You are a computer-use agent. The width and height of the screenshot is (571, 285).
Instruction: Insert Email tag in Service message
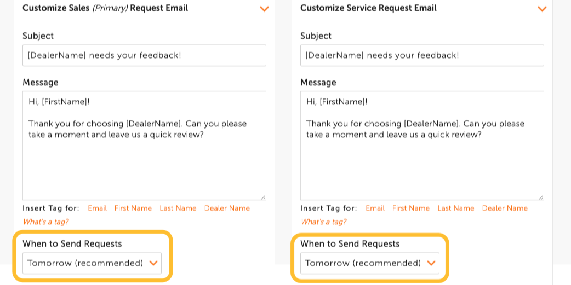click(x=375, y=208)
